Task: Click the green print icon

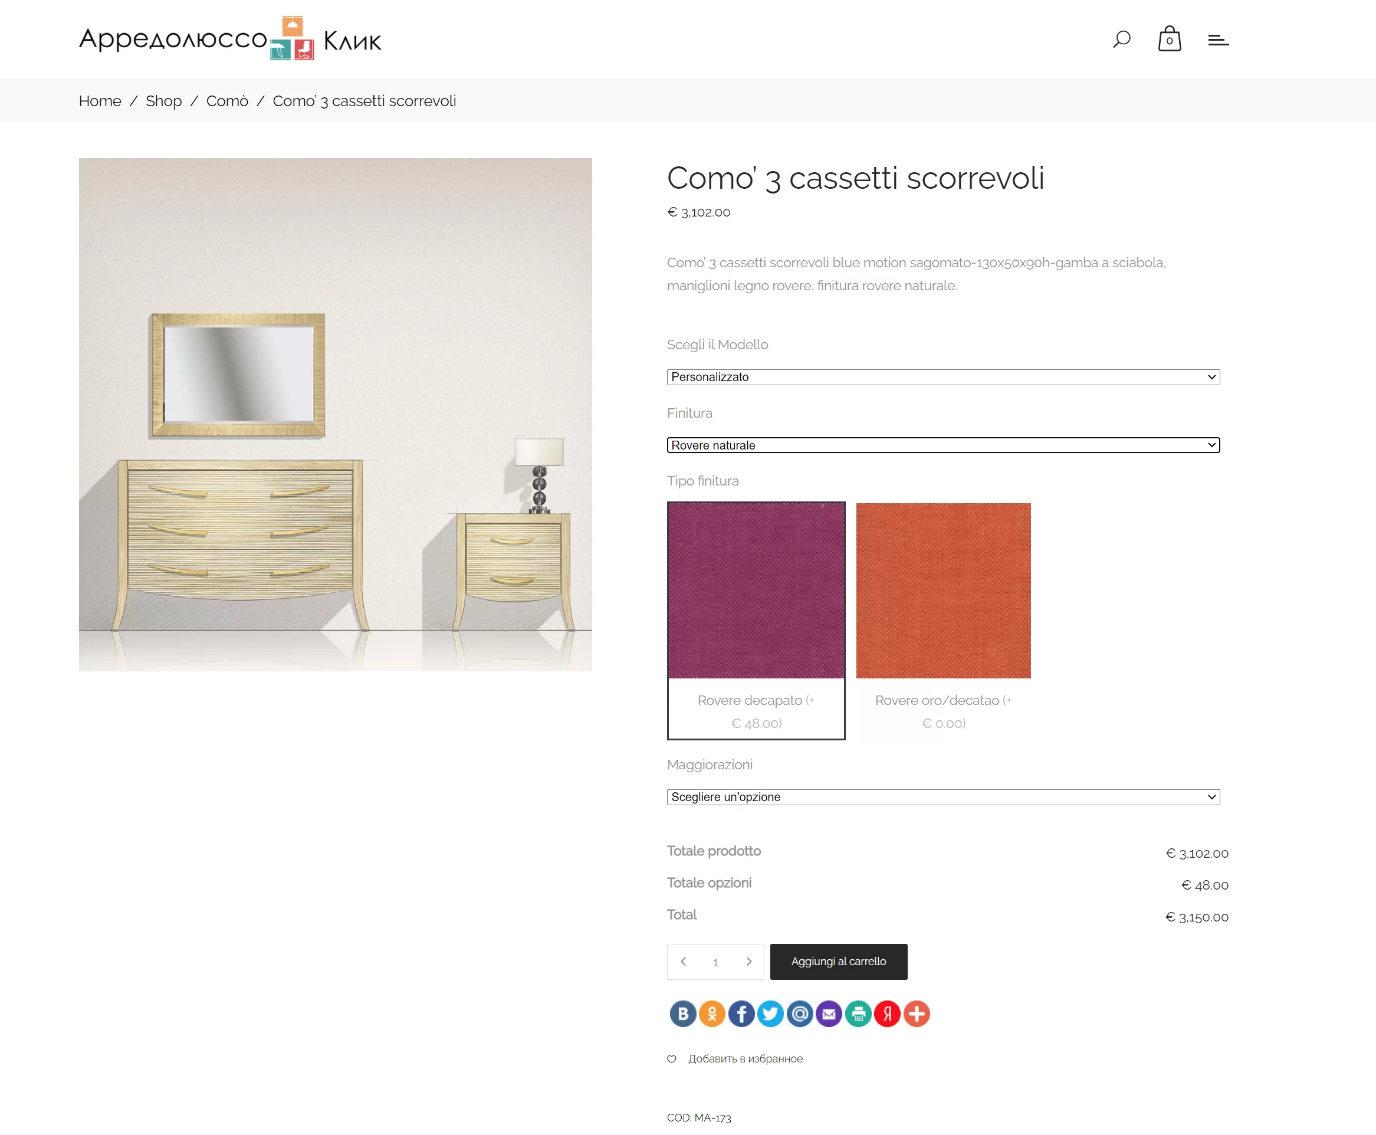Action: click(x=858, y=1013)
